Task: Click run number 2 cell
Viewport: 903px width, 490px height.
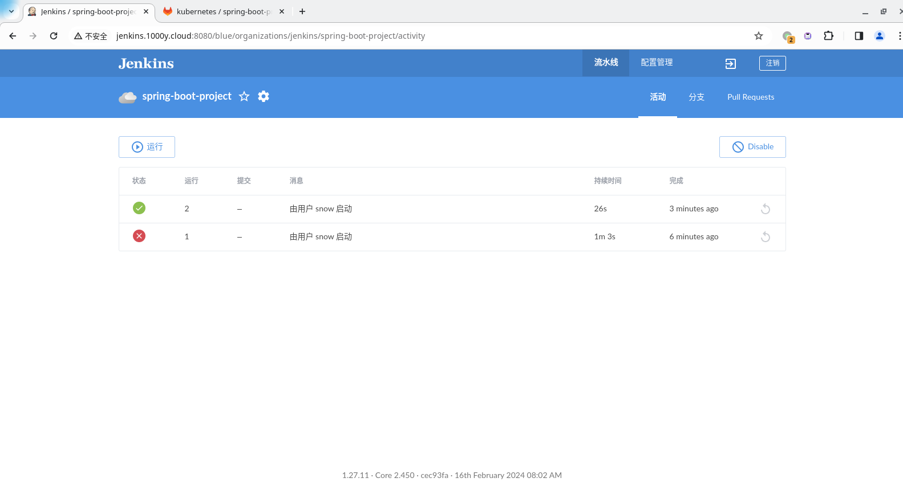Action: click(x=187, y=209)
